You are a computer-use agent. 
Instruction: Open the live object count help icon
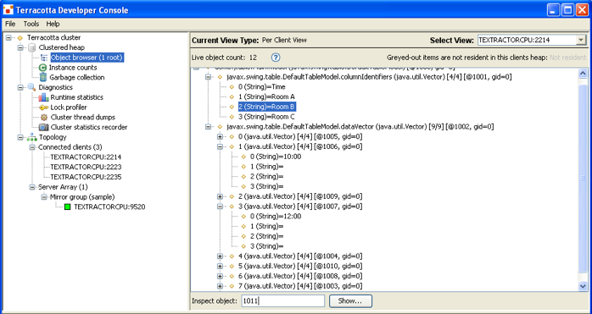276,58
